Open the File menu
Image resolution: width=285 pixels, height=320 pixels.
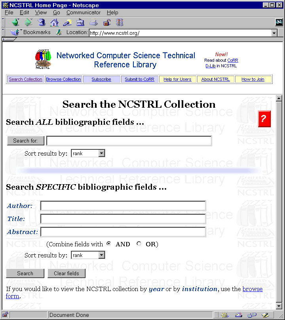click(9, 12)
